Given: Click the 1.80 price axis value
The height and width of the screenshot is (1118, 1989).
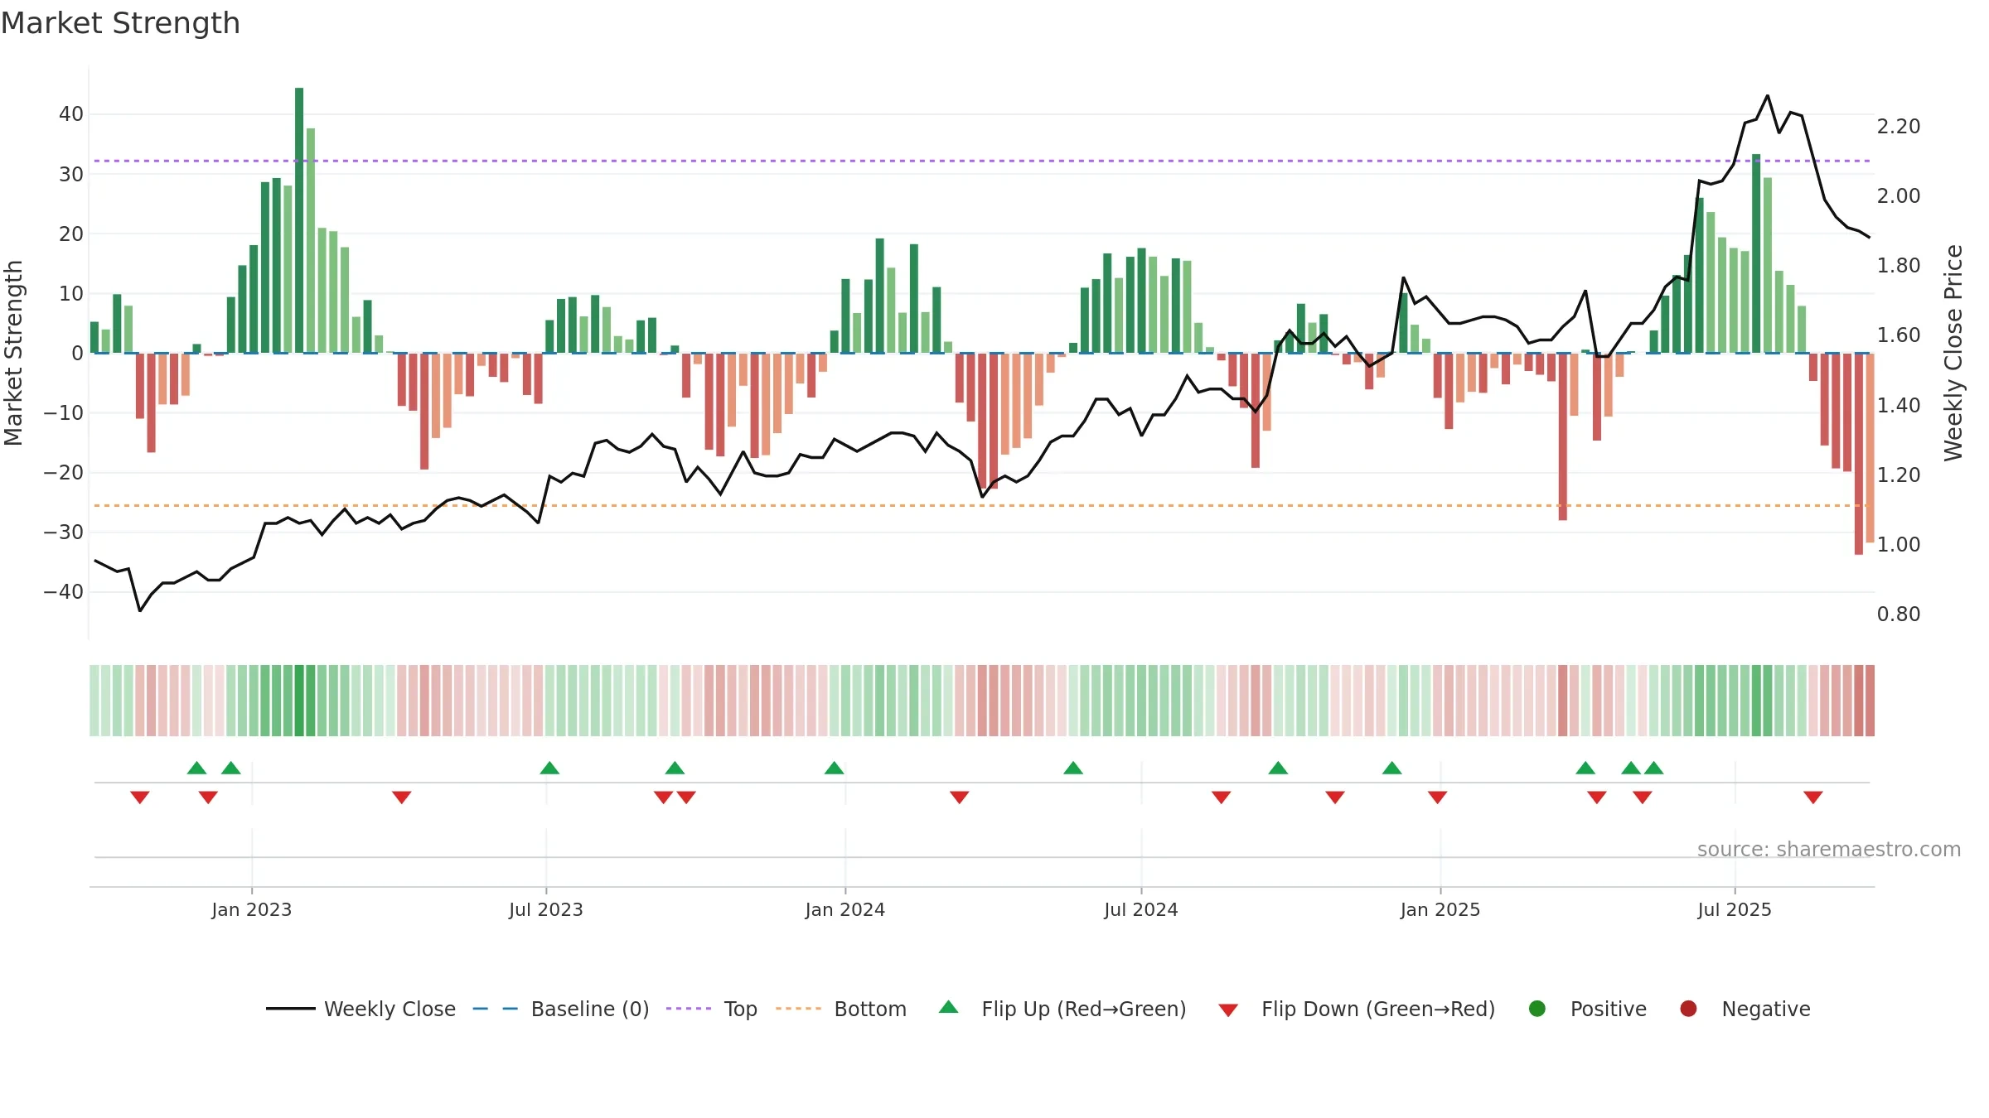Looking at the screenshot, I should coord(1899,266).
